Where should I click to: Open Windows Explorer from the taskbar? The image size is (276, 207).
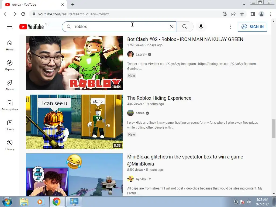(24, 202)
